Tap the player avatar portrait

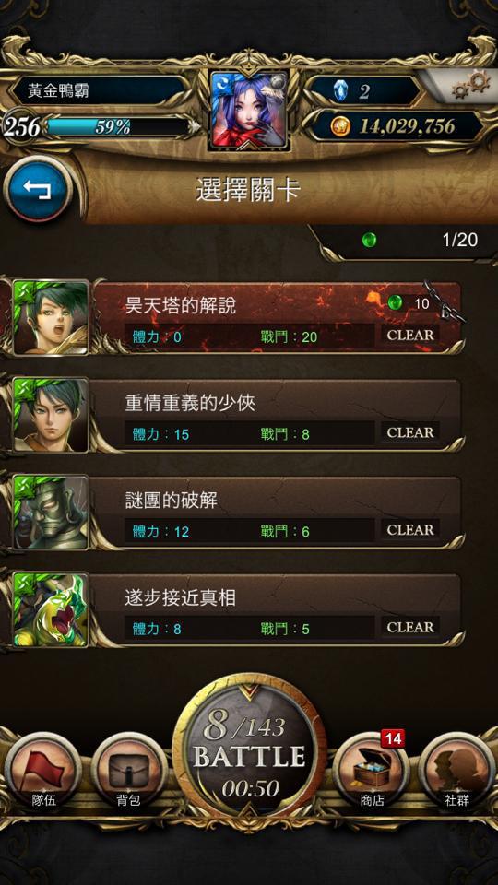pos(249,110)
